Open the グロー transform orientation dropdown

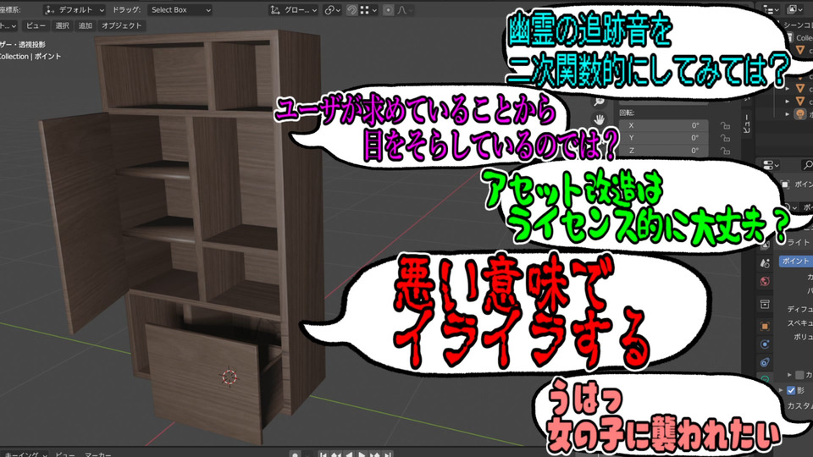(294, 10)
